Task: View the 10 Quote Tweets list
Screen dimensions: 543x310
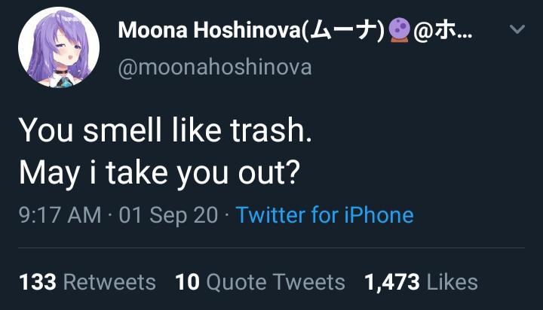Action: click(x=259, y=282)
